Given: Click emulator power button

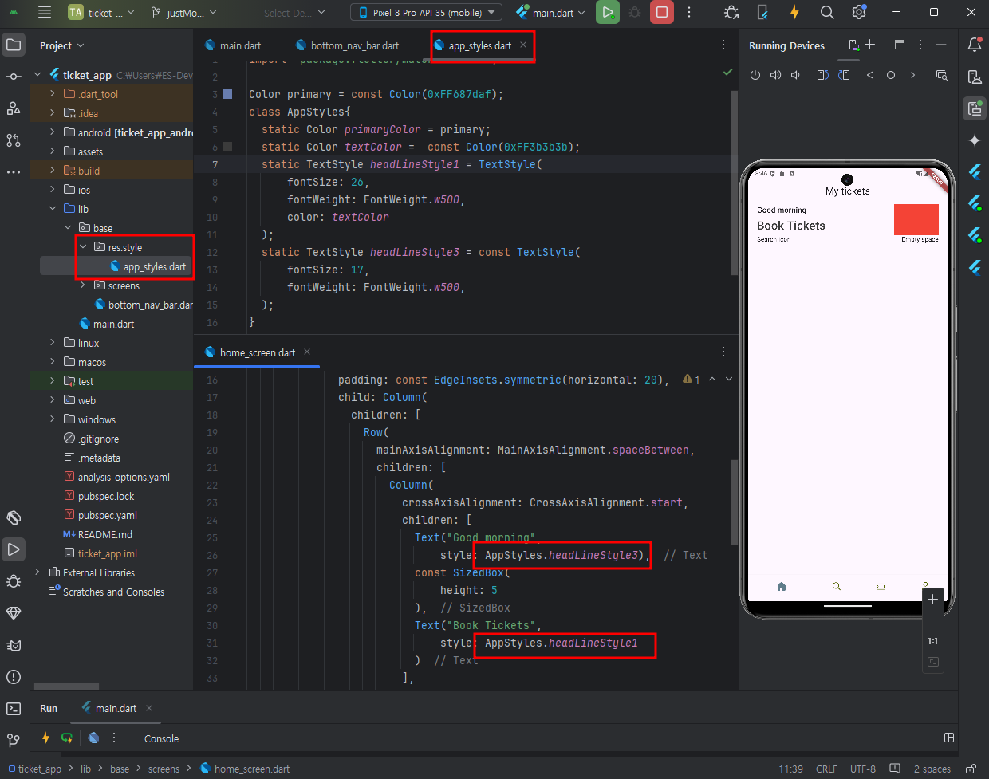Looking at the screenshot, I should (x=755, y=75).
